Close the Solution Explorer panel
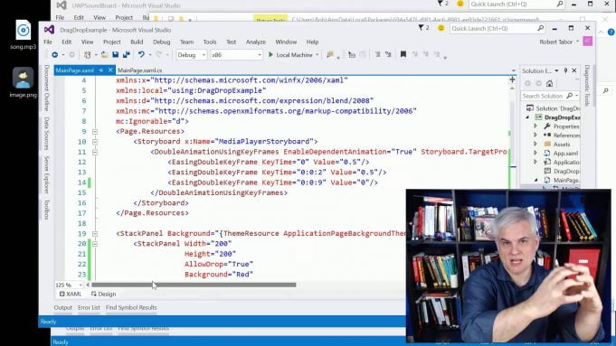616x346 pixels. pos(574,70)
